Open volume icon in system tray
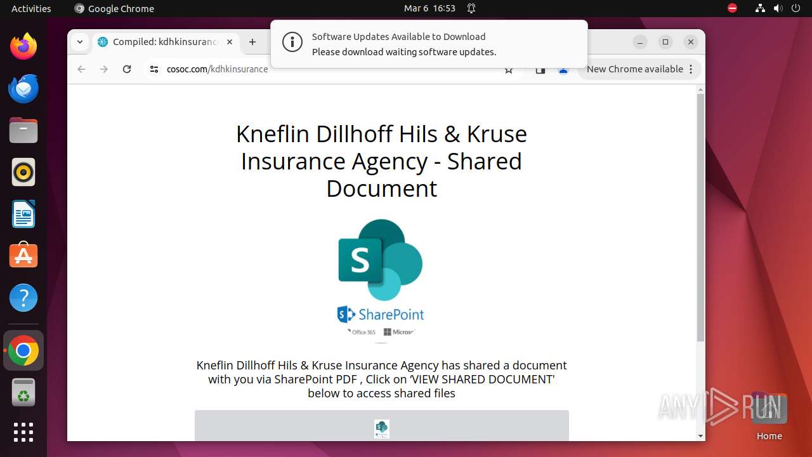The height and width of the screenshot is (457, 812). pos(778,8)
